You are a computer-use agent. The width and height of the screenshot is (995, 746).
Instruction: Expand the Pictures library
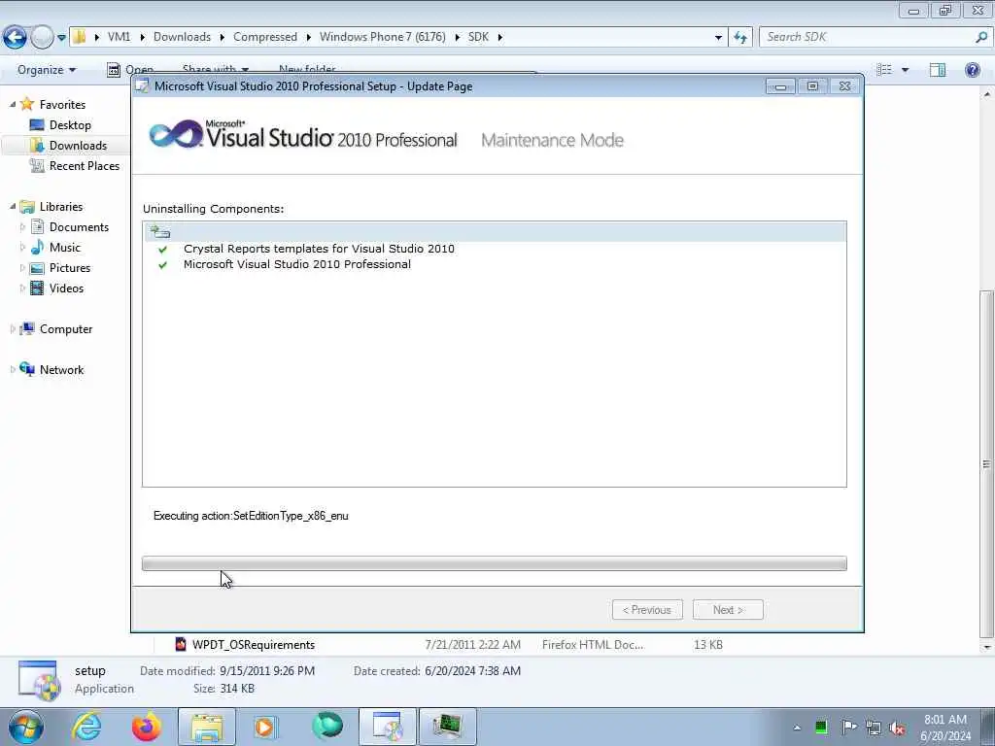(x=23, y=268)
